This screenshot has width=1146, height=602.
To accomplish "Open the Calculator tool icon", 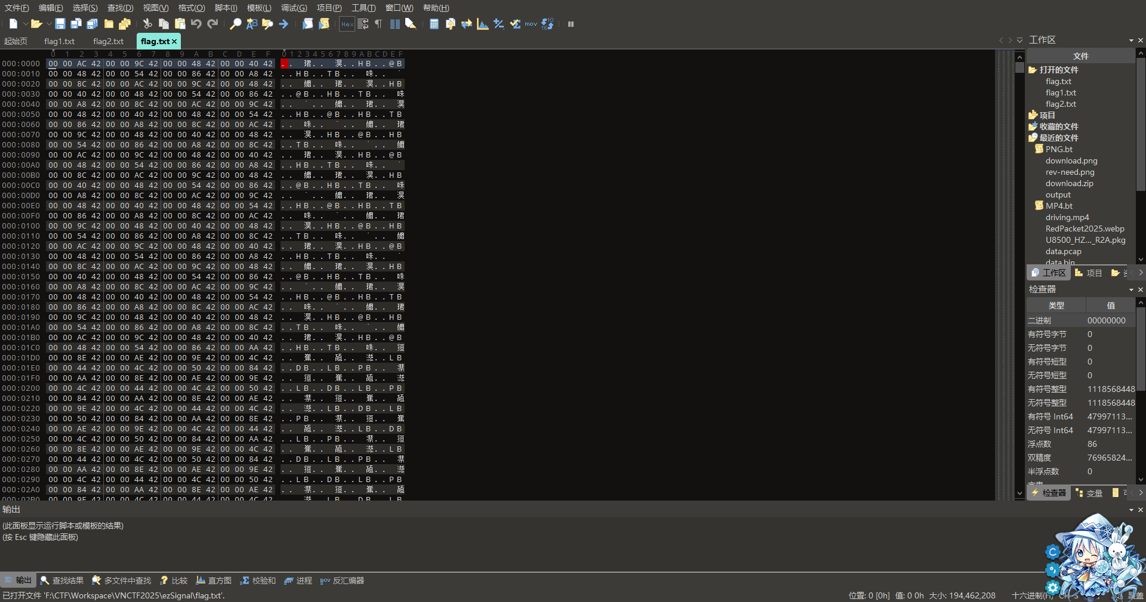I will click(434, 24).
